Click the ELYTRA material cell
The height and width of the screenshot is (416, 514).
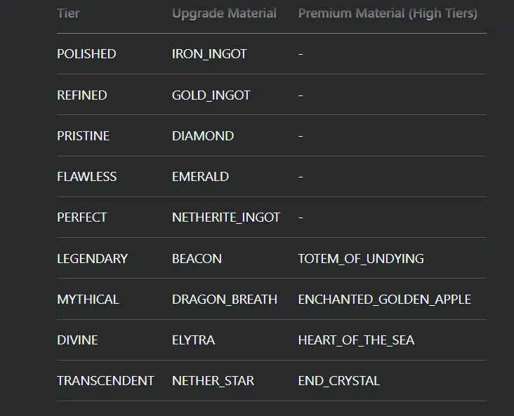(193, 340)
